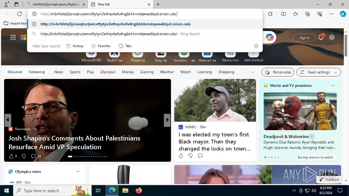
Task: Open comments on the MSNBC mayor article
Action: 200,156
